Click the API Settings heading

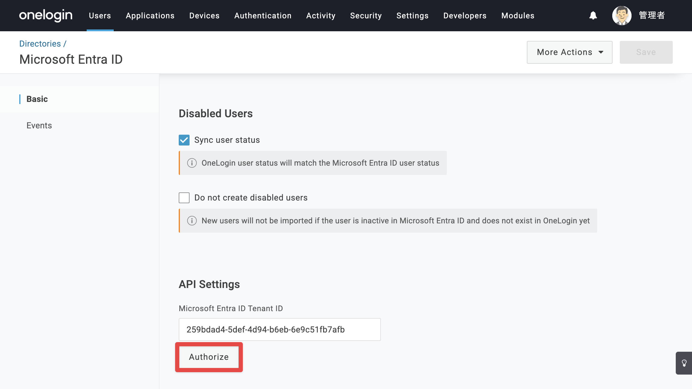point(209,284)
